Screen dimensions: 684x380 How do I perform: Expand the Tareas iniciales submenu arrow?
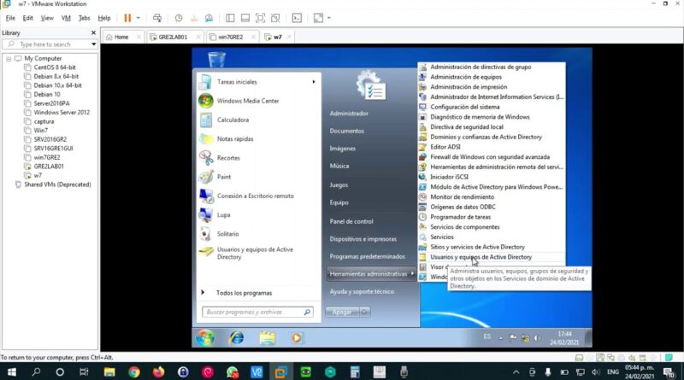314,82
